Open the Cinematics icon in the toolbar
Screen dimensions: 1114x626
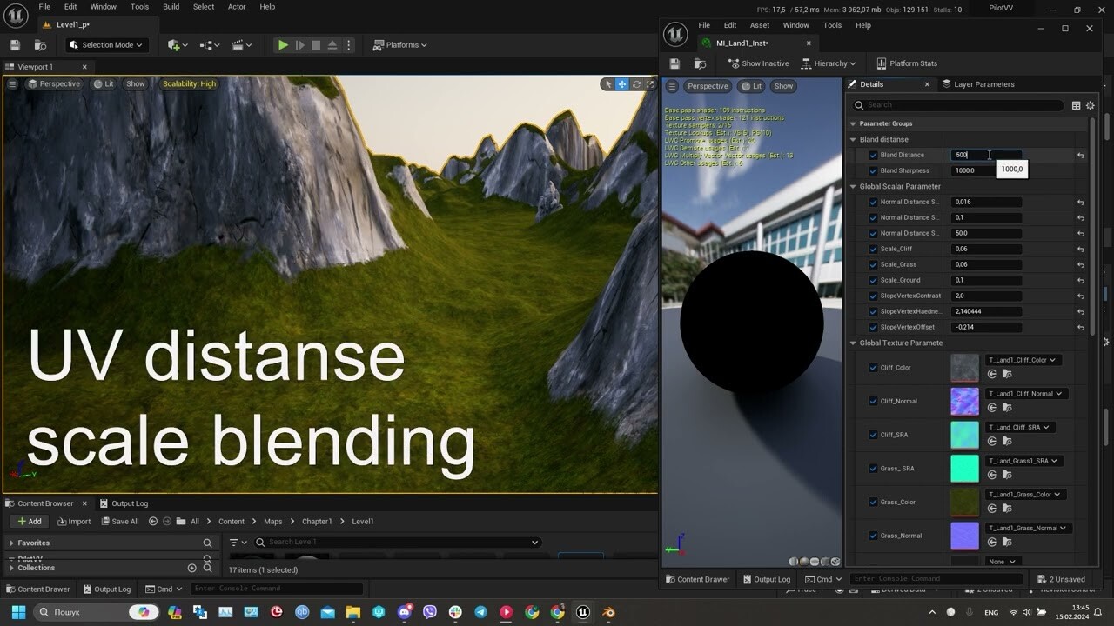pyautogui.click(x=238, y=44)
